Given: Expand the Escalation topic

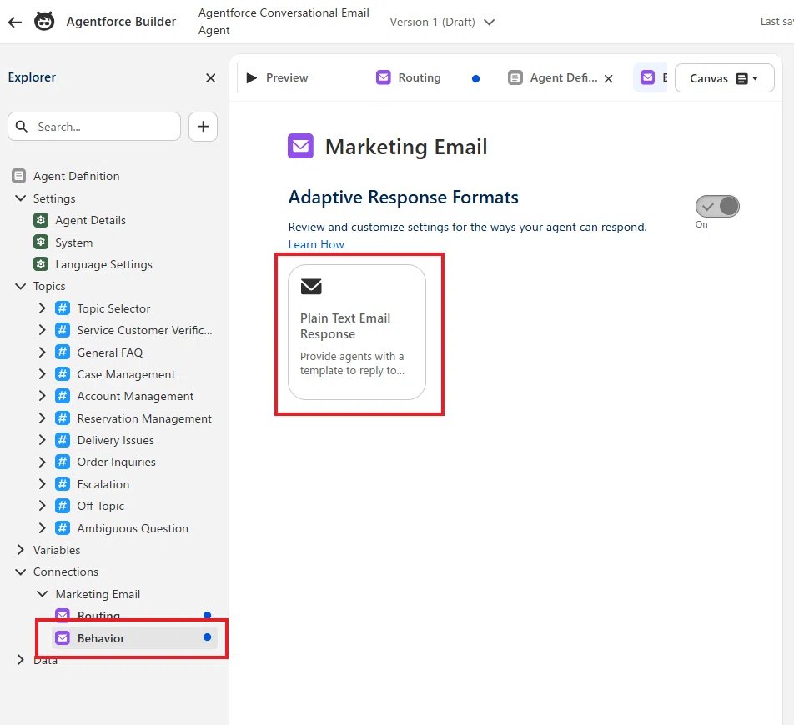Looking at the screenshot, I should (42, 483).
